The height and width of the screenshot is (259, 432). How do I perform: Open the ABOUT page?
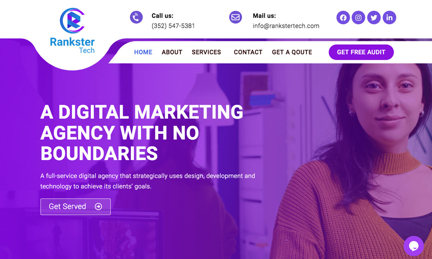[172, 52]
